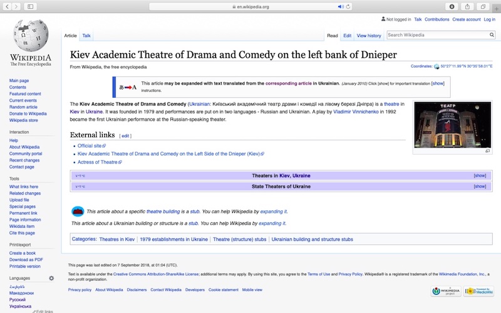Click the user icon beside Not logged in

click(383, 19)
